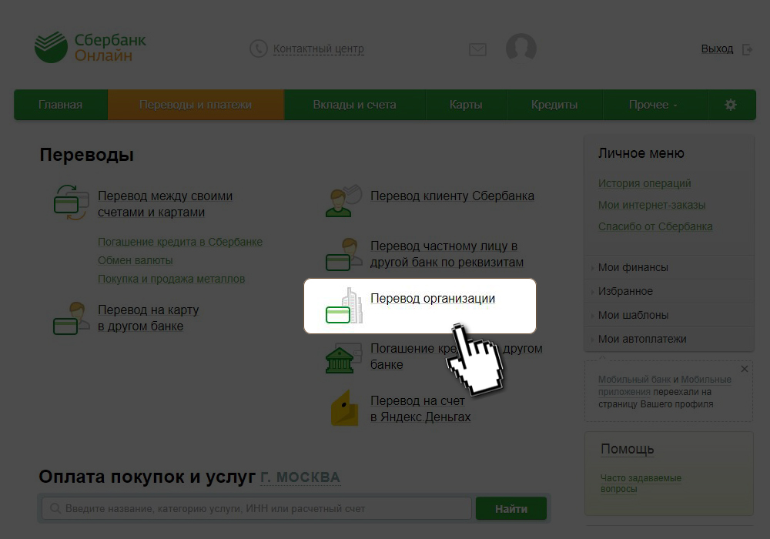Click the Выход logout link
This screenshot has width=770, height=539.
click(717, 49)
